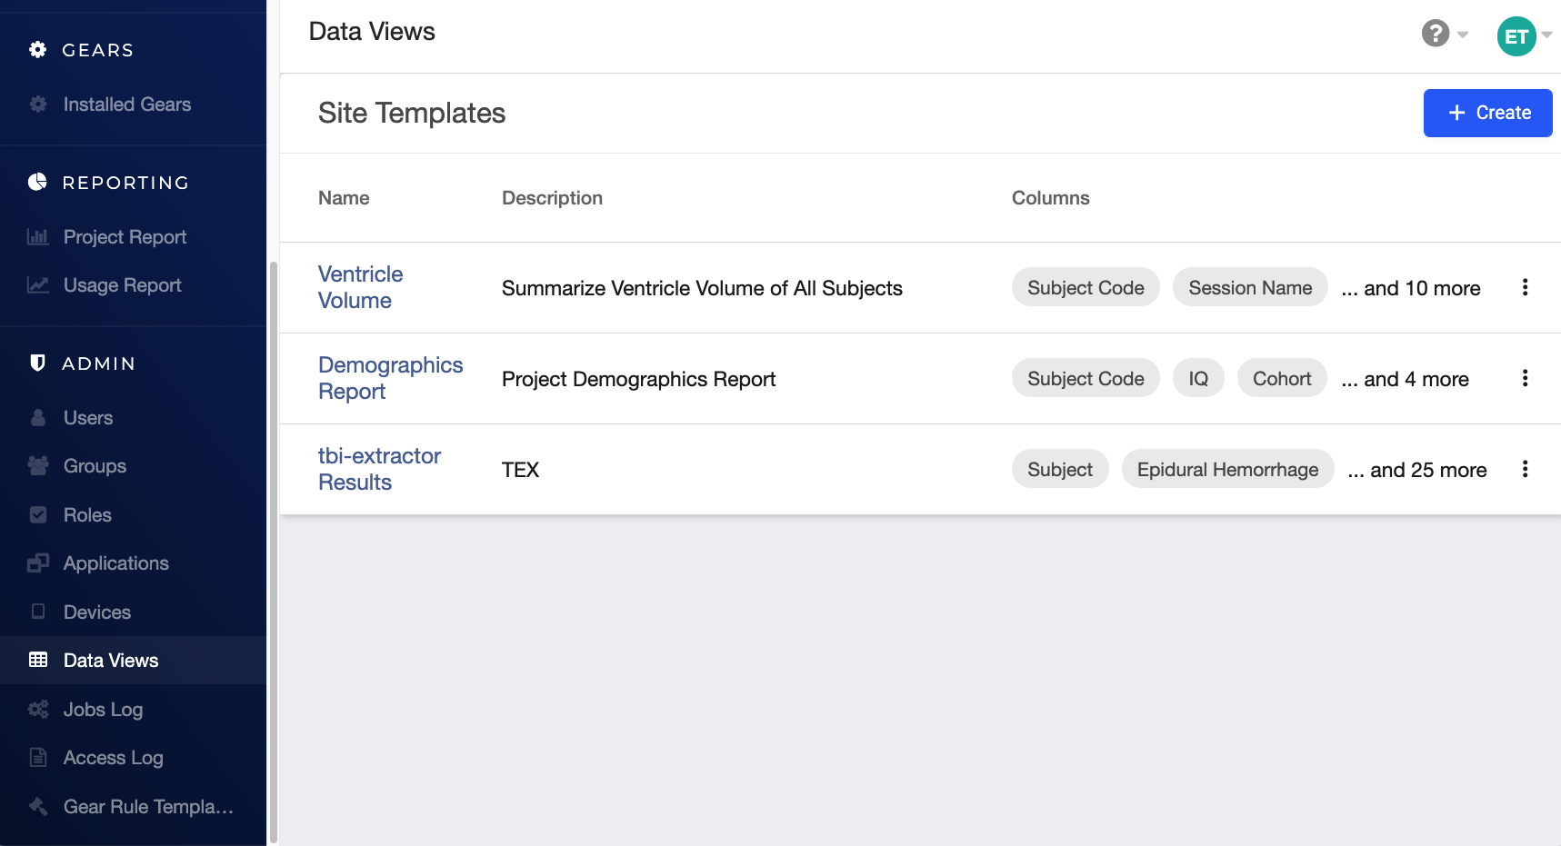Click 'Project Demographics Report' description
The width and height of the screenshot is (1561, 846).
pyautogui.click(x=638, y=379)
